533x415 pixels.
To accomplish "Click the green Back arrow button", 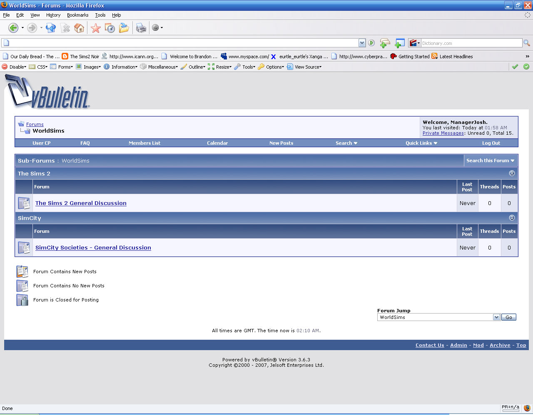I will tap(13, 28).
